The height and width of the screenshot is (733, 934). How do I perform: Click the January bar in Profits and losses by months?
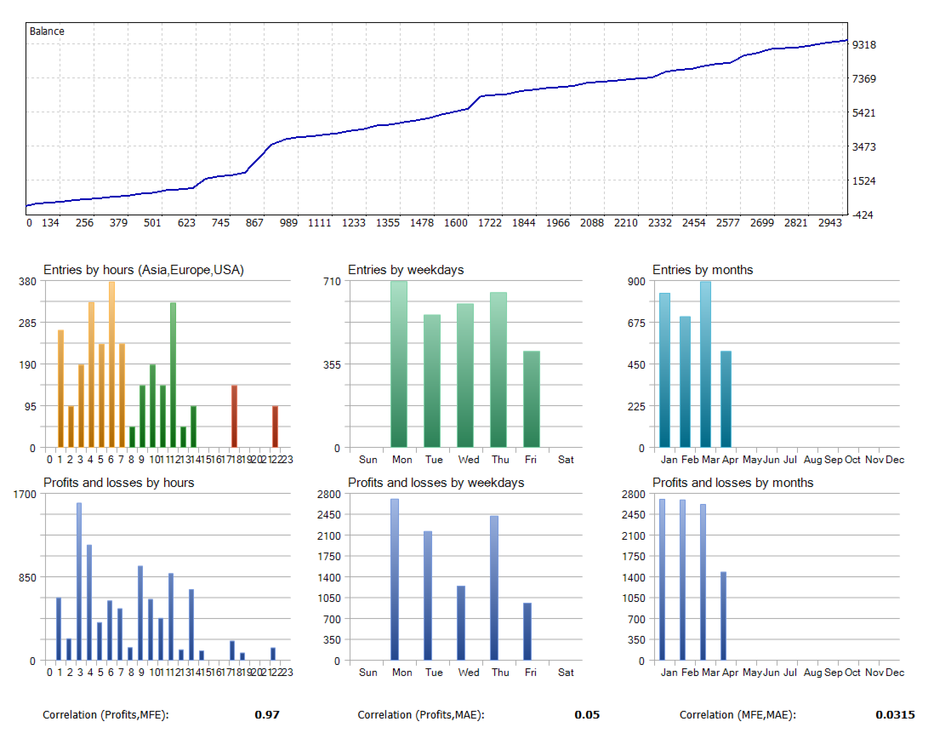[x=663, y=580]
